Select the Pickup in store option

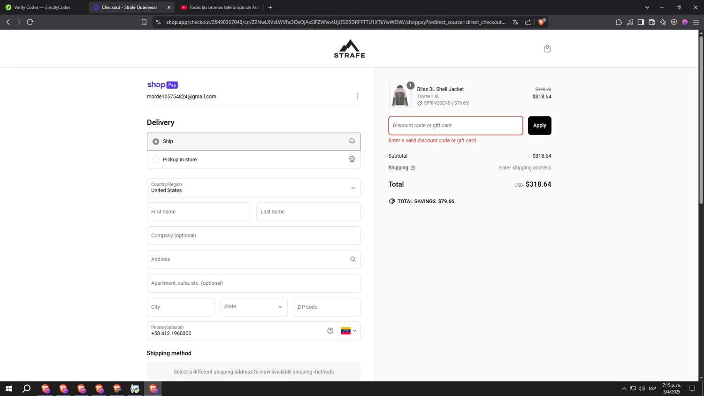[x=253, y=160]
